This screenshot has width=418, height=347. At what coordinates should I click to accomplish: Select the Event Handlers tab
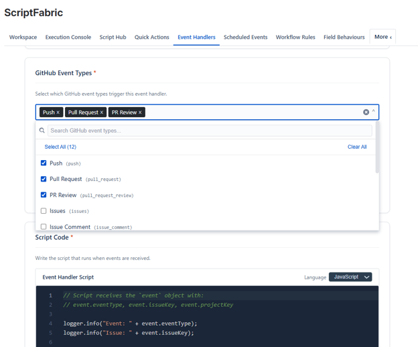pos(196,37)
